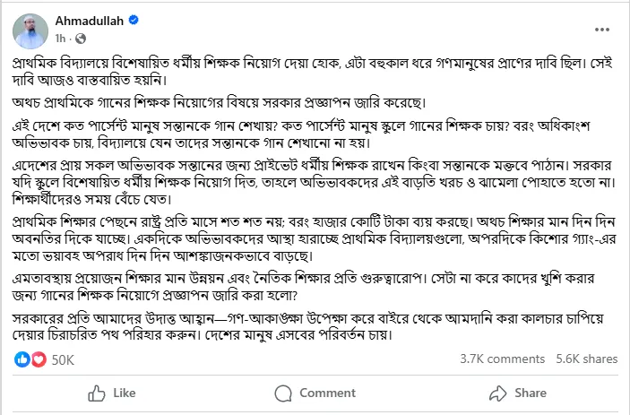The image size is (630, 415).
Task: Show the 5.6K shares list
Action: 587,359
